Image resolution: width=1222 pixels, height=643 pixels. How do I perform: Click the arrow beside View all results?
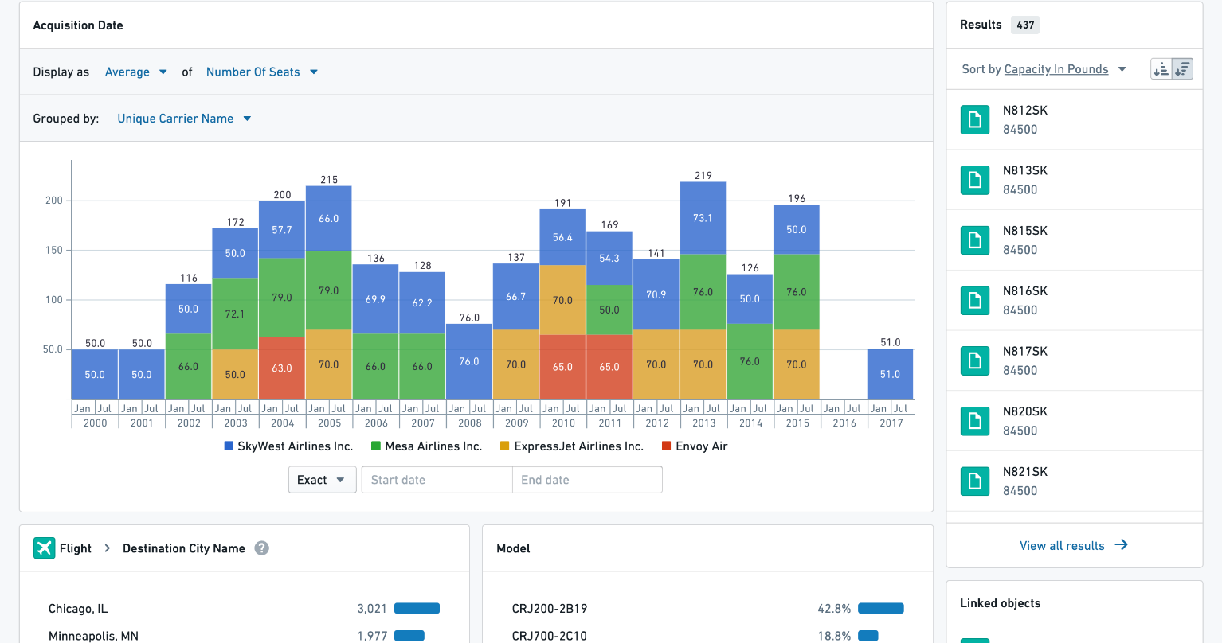coord(1121,545)
